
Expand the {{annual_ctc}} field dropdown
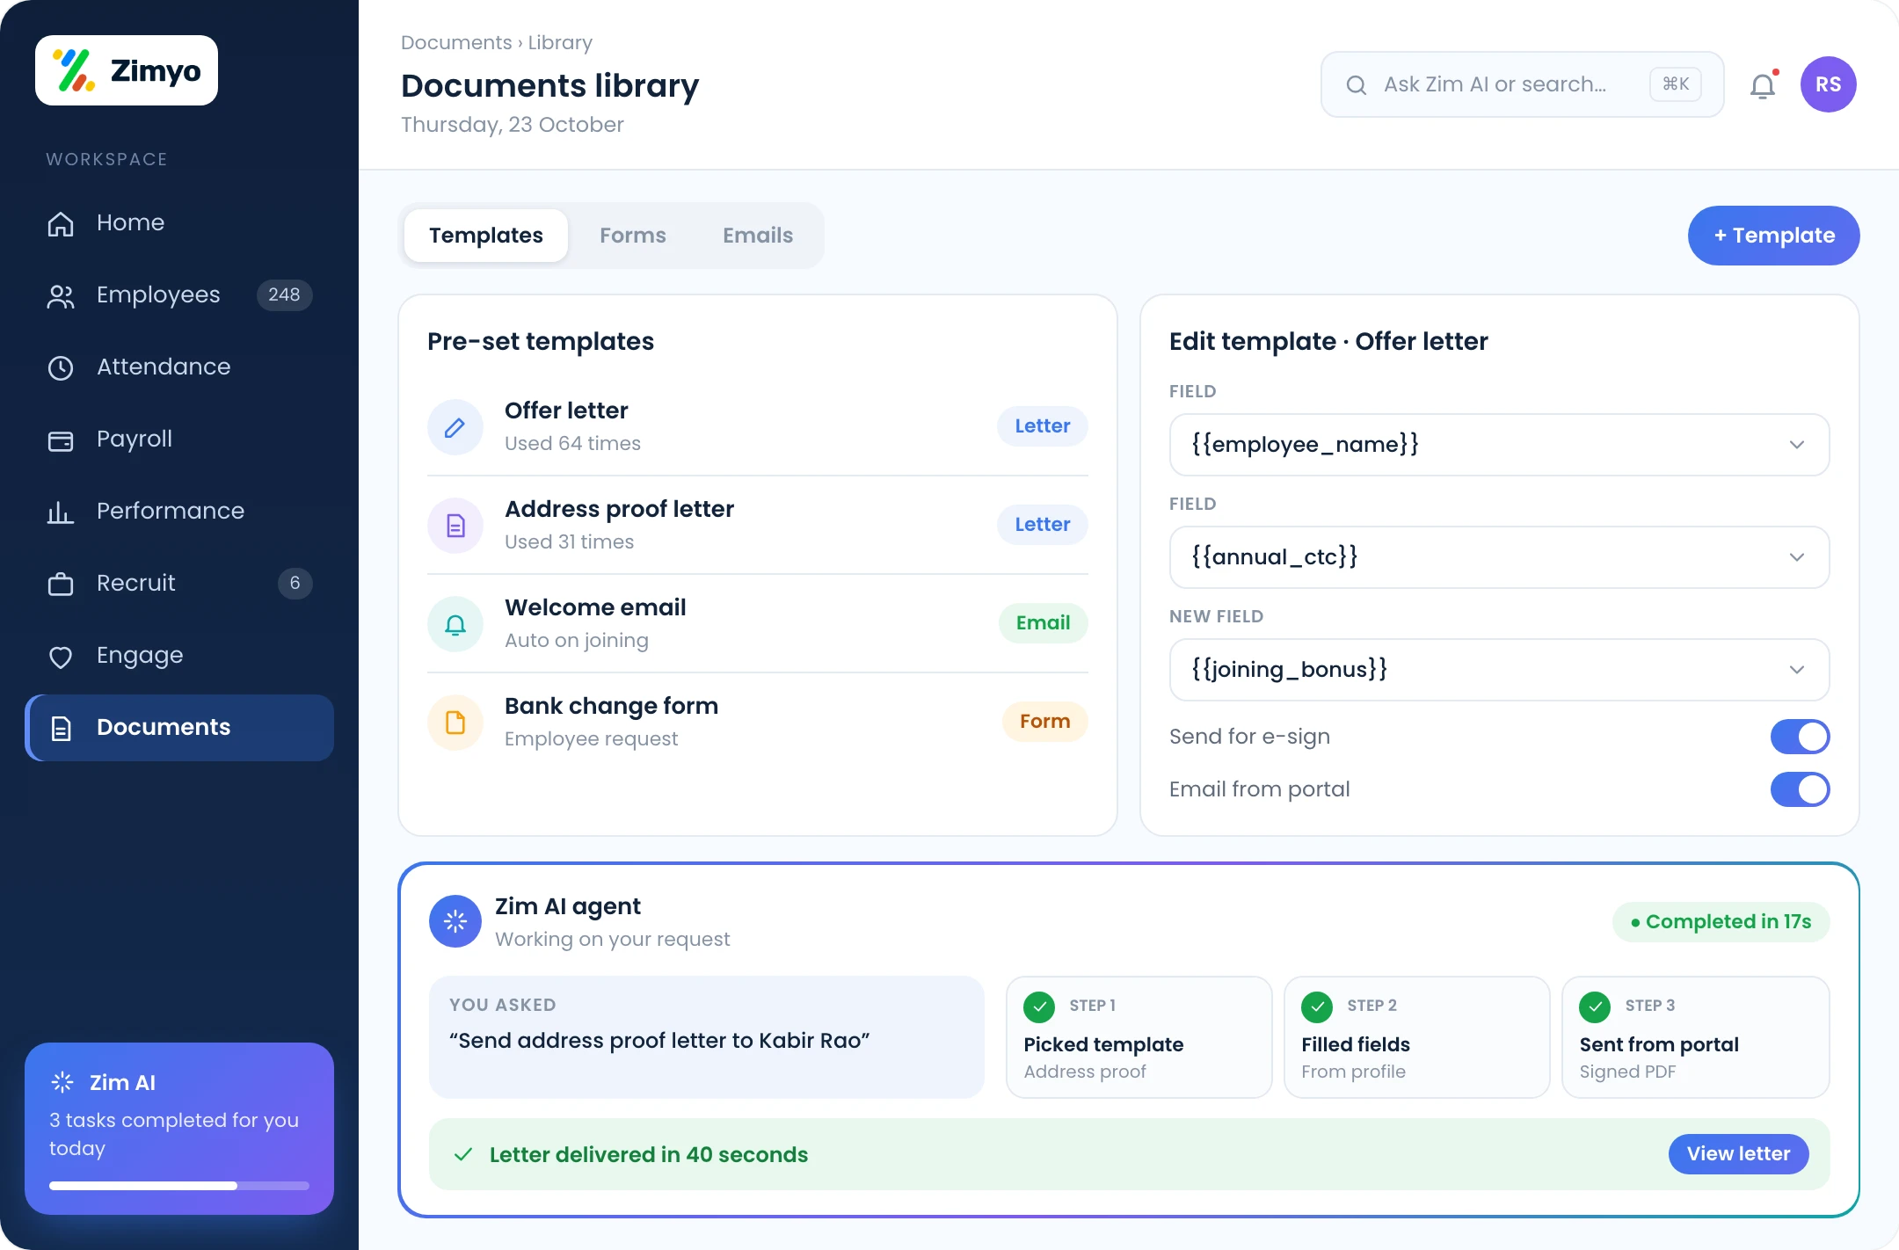click(1500, 557)
